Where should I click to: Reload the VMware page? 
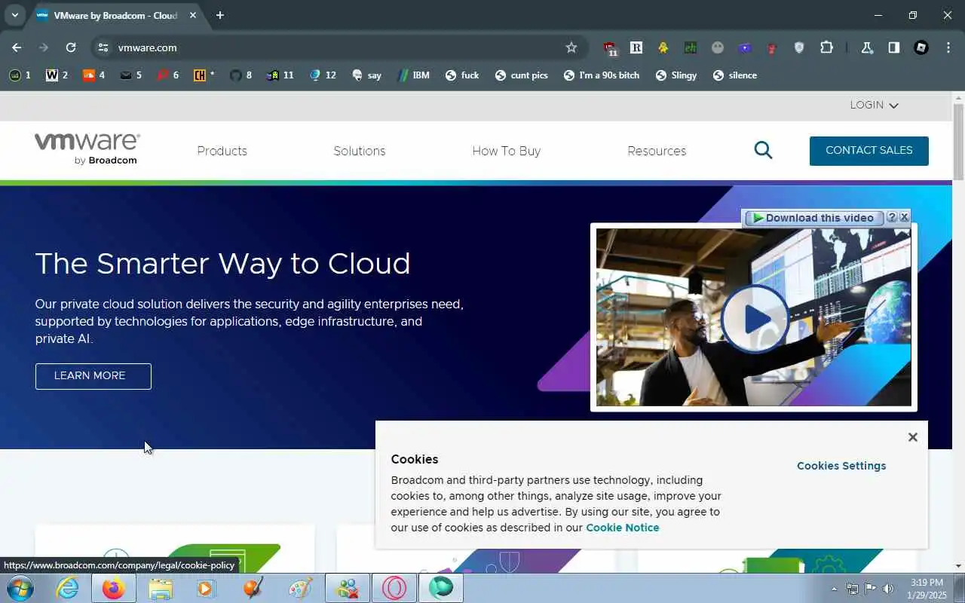(x=71, y=47)
